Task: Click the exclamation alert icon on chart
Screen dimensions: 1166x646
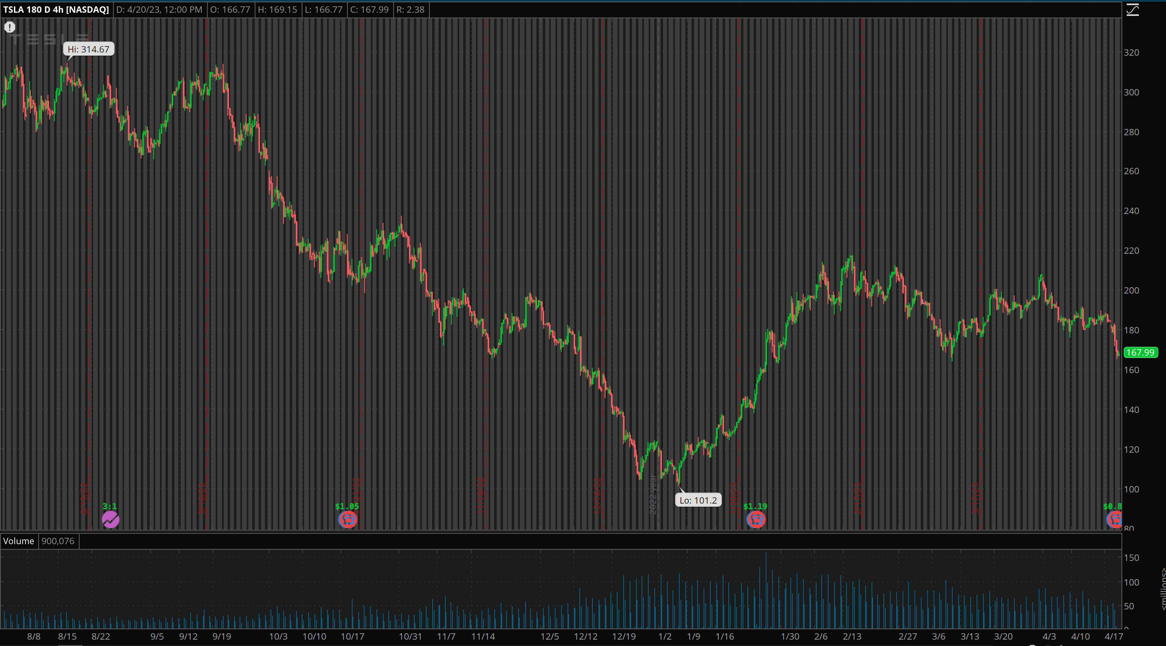Action: pyautogui.click(x=10, y=27)
